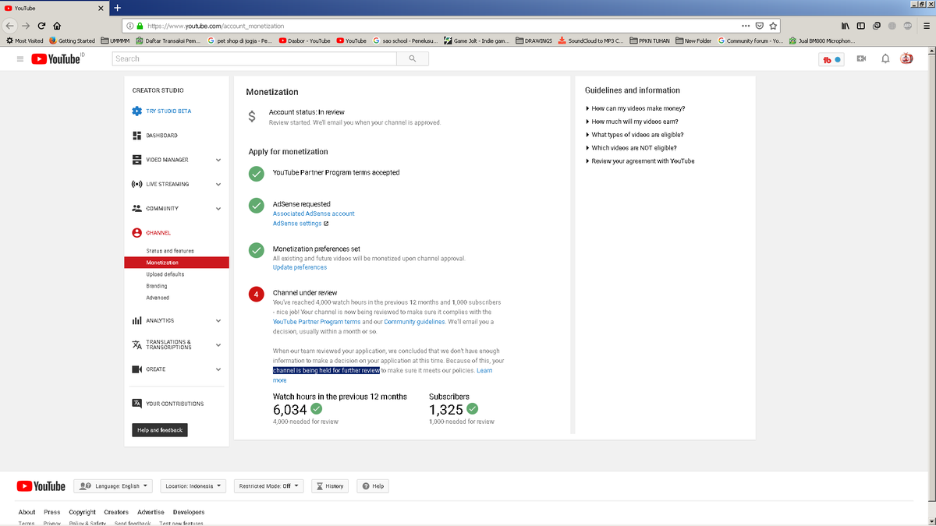Click the footer Help button

pos(373,486)
